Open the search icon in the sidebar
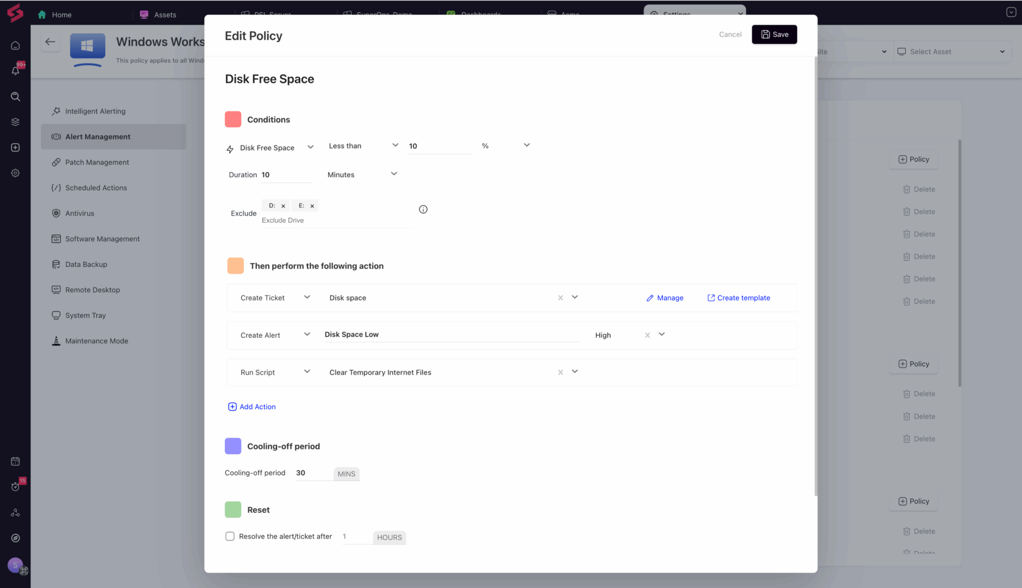This screenshot has height=588, width=1022. (x=15, y=97)
